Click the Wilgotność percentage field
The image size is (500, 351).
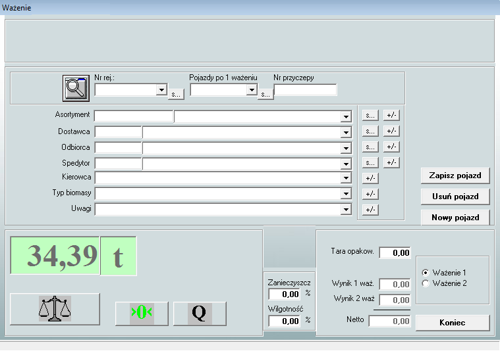click(285, 321)
